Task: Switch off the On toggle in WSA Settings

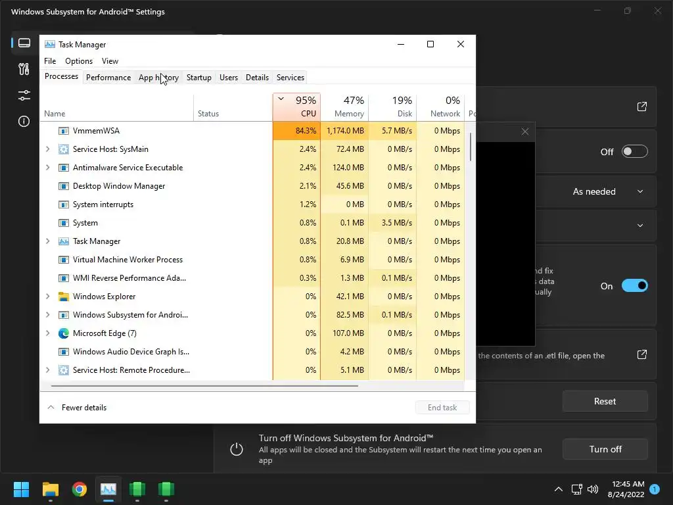Action: click(x=635, y=285)
